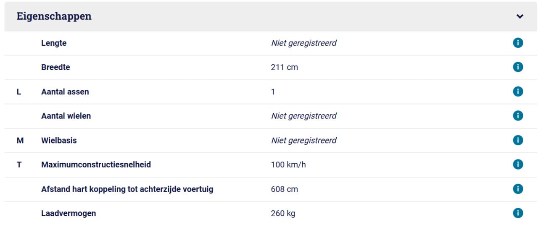This screenshot has height=230, width=538.
Task: View info for Aantal wielen
Action: pyautogui.click(x=518, y=116)
